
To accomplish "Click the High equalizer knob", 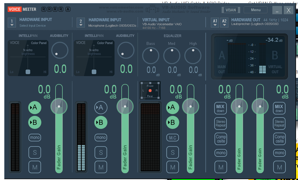I will (193, 56).
